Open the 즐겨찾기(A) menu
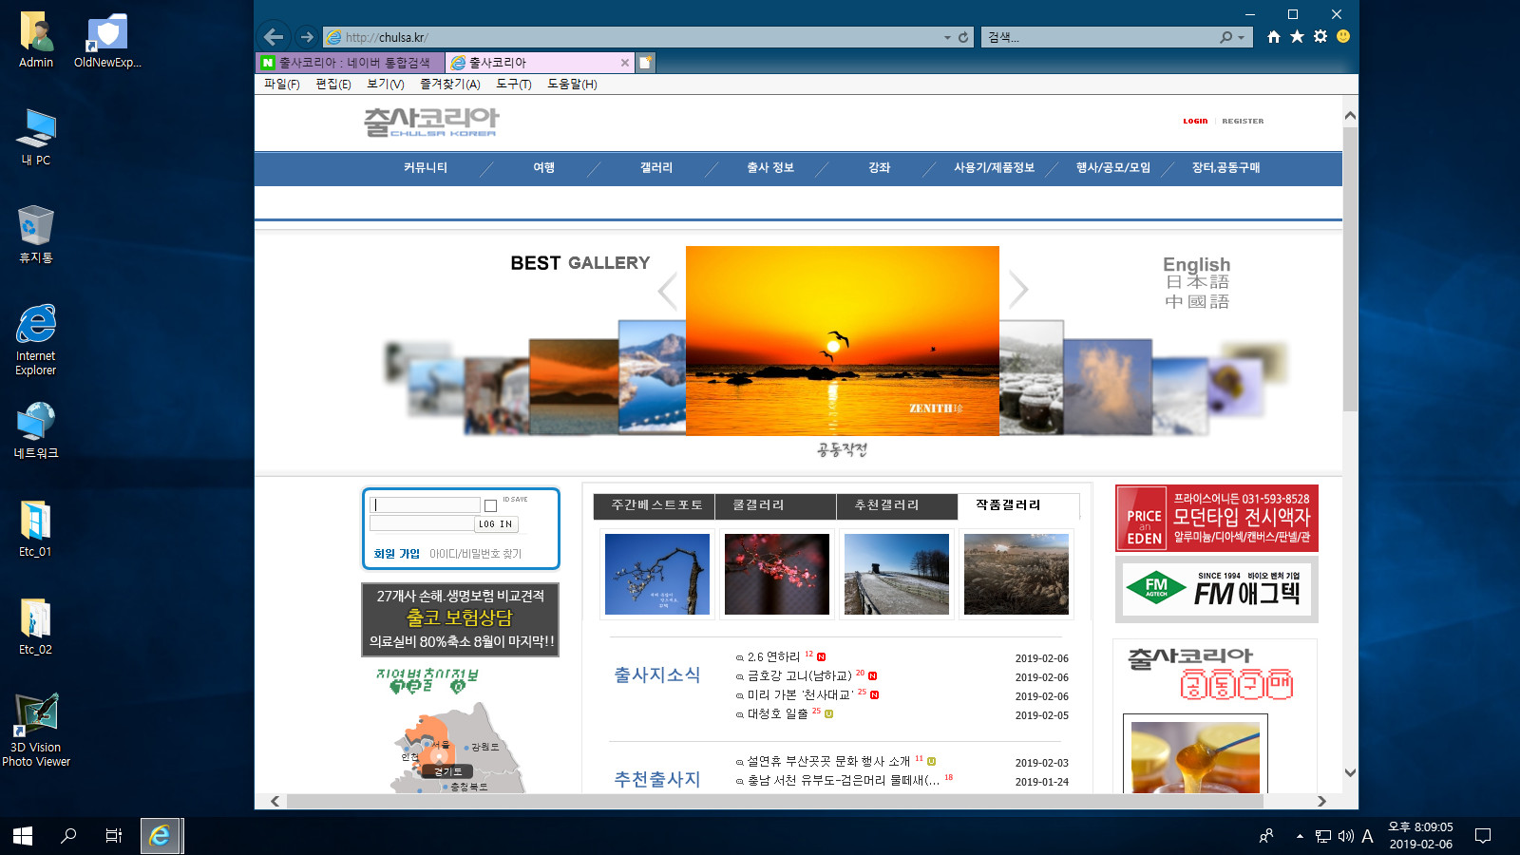This screenshot has width=1520, height=855. pos(450,84)
